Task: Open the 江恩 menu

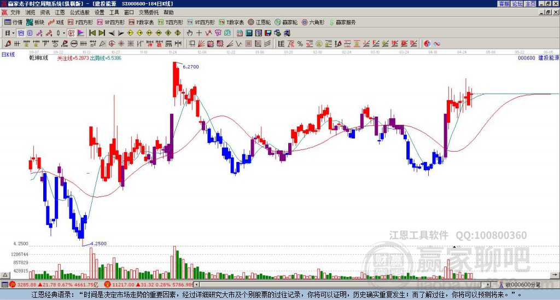Action: 60,13
